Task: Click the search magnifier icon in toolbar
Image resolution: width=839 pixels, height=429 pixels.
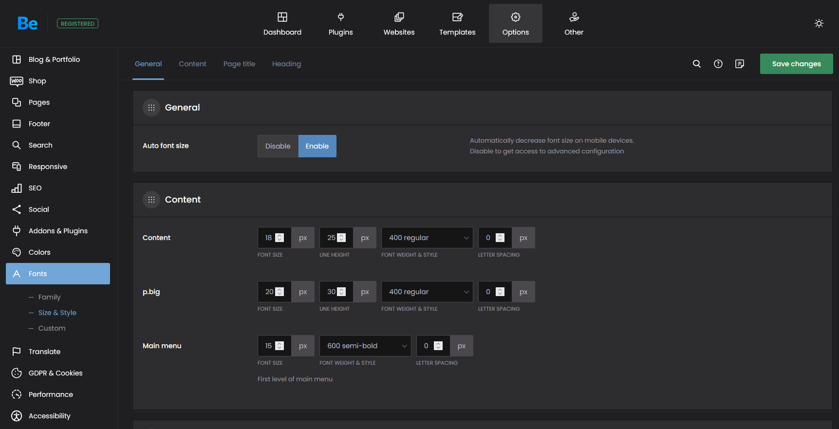Action: pyautogui.click(x=697, y=64)
